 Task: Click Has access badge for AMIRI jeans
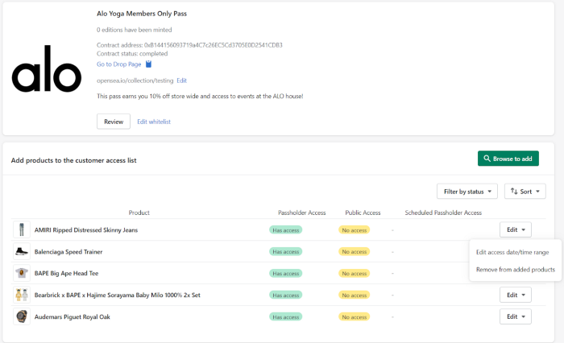285,230
